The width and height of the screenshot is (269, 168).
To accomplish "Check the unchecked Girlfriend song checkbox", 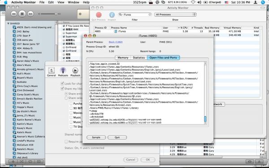I will pyautogui.click(x=64, y=47).
